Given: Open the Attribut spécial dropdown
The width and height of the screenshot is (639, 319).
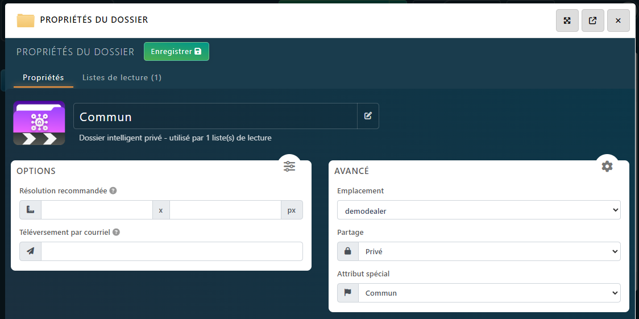Looking at the screenshot, I should click(x=489, y=293).
